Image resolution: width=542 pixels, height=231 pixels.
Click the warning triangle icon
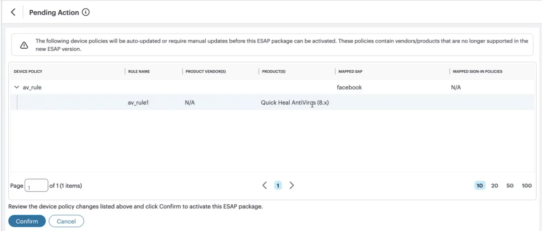click(24, 45)
